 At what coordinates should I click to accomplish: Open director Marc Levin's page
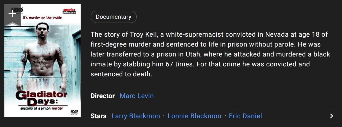pos(137,96)
